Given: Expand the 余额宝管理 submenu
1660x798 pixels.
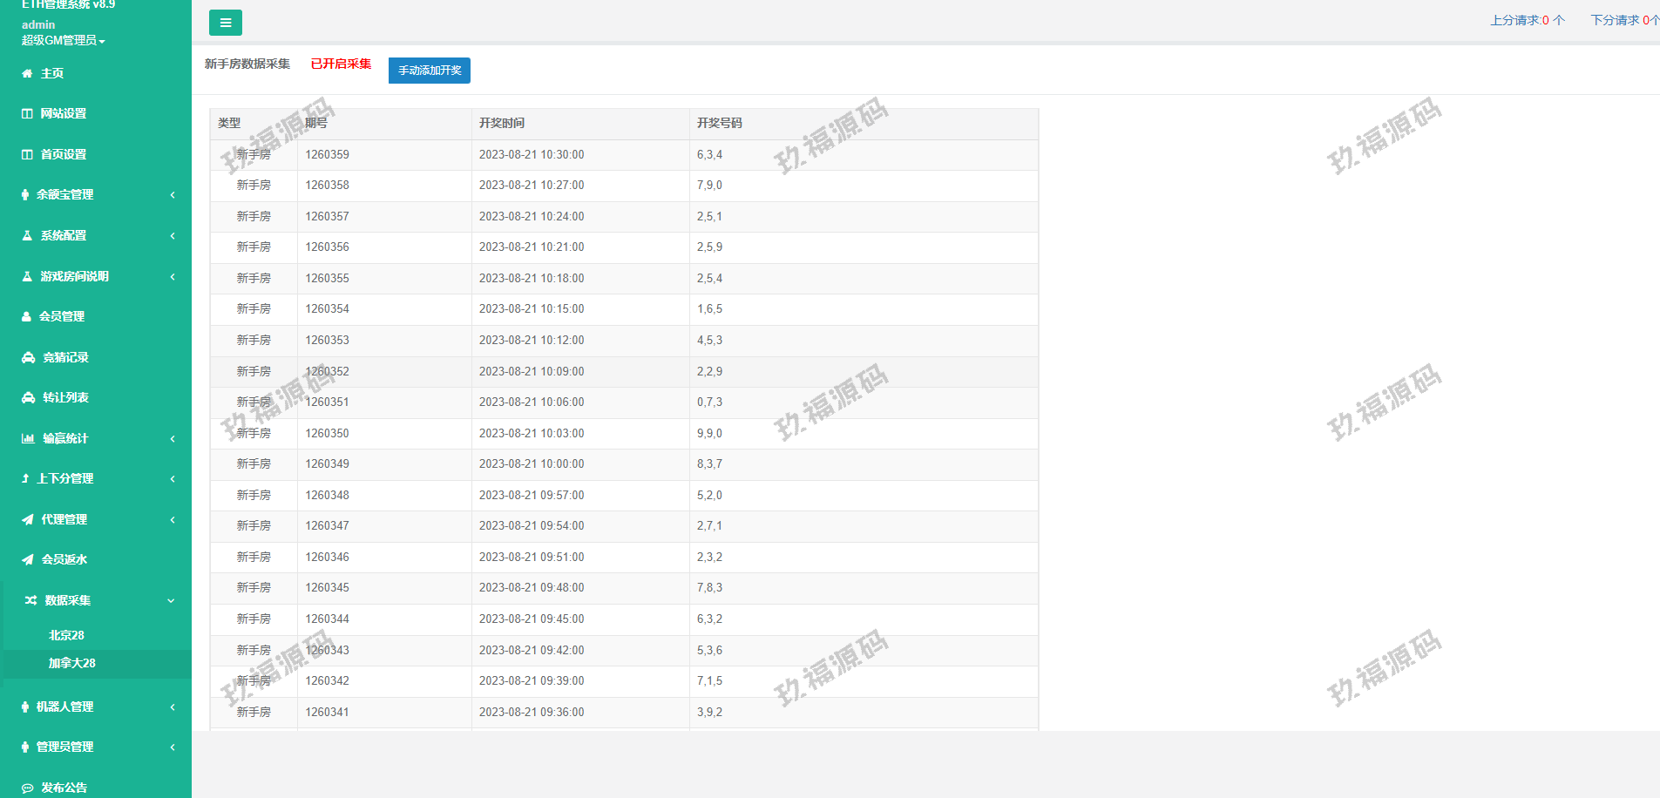Looking at the screenshot, I should point(172,195).
